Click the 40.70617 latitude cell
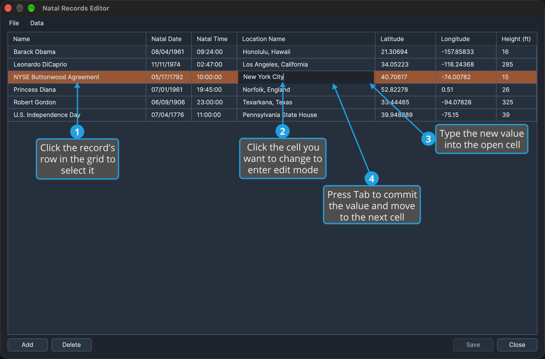This screenshot has width=545, height=359. [x=405, y=77]
